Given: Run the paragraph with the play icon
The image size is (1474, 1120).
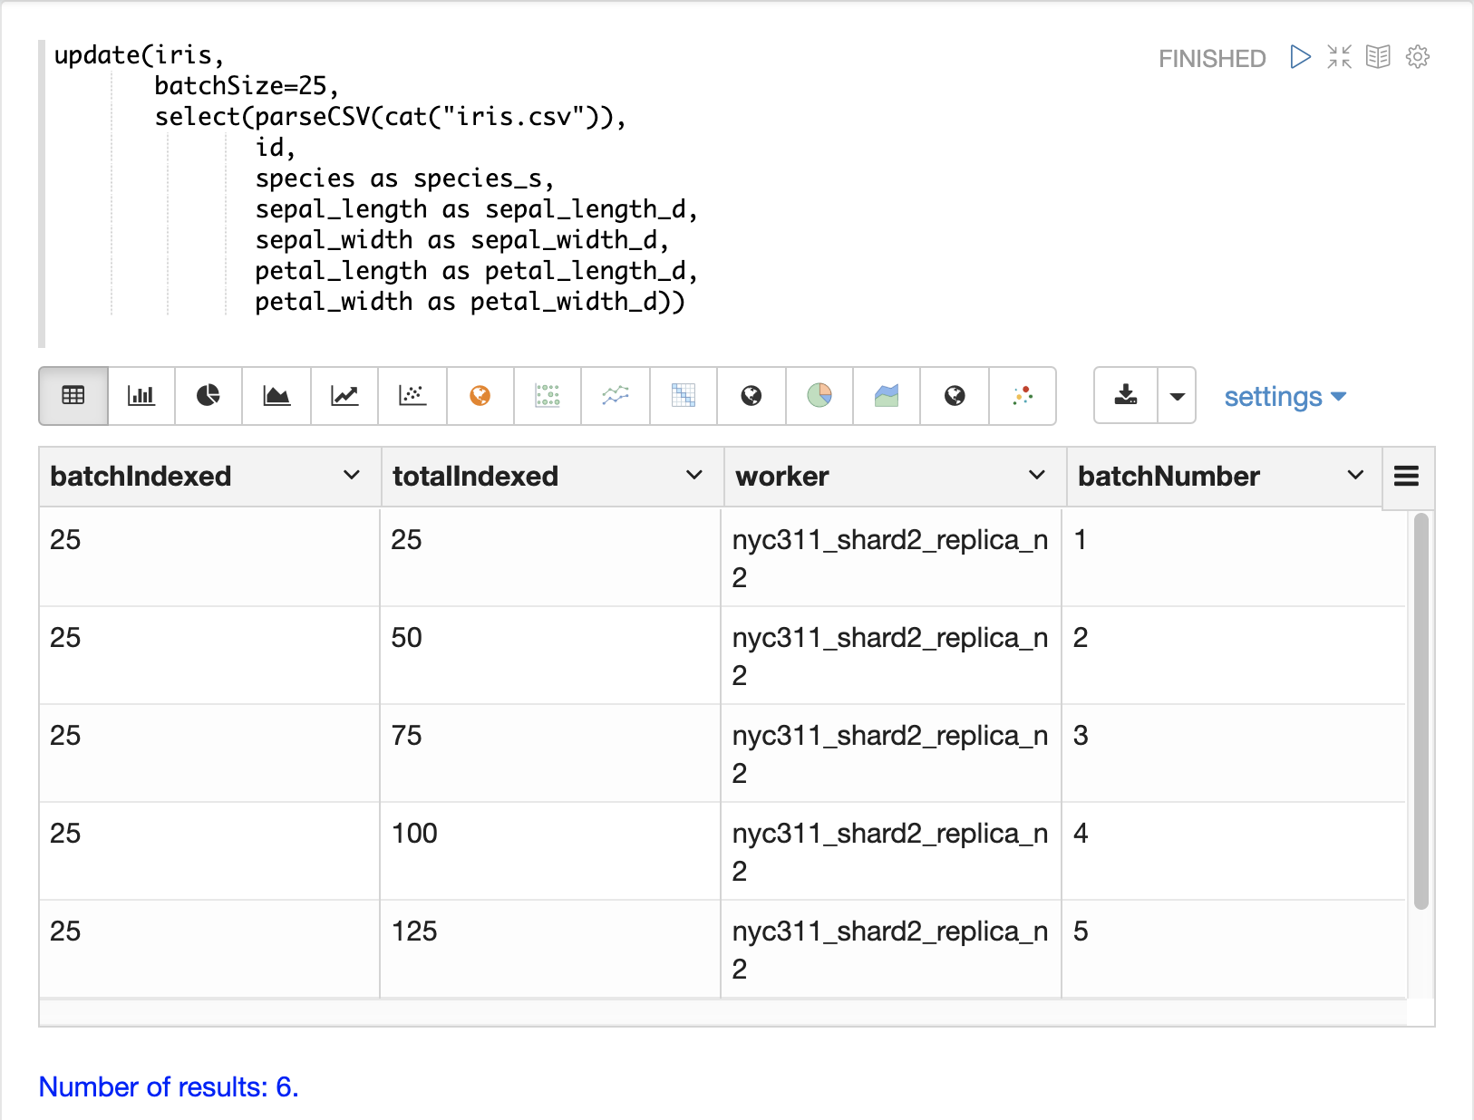Looking at the screenshot, I should (x=1300, y=57).
